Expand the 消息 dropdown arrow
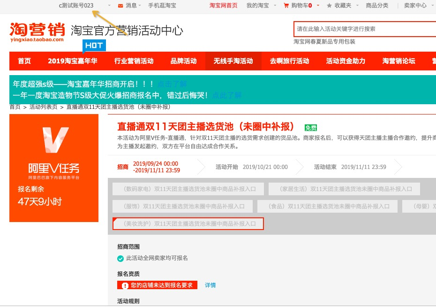The image size is (436, 307). pyautogui.click(x=140, y=5)
